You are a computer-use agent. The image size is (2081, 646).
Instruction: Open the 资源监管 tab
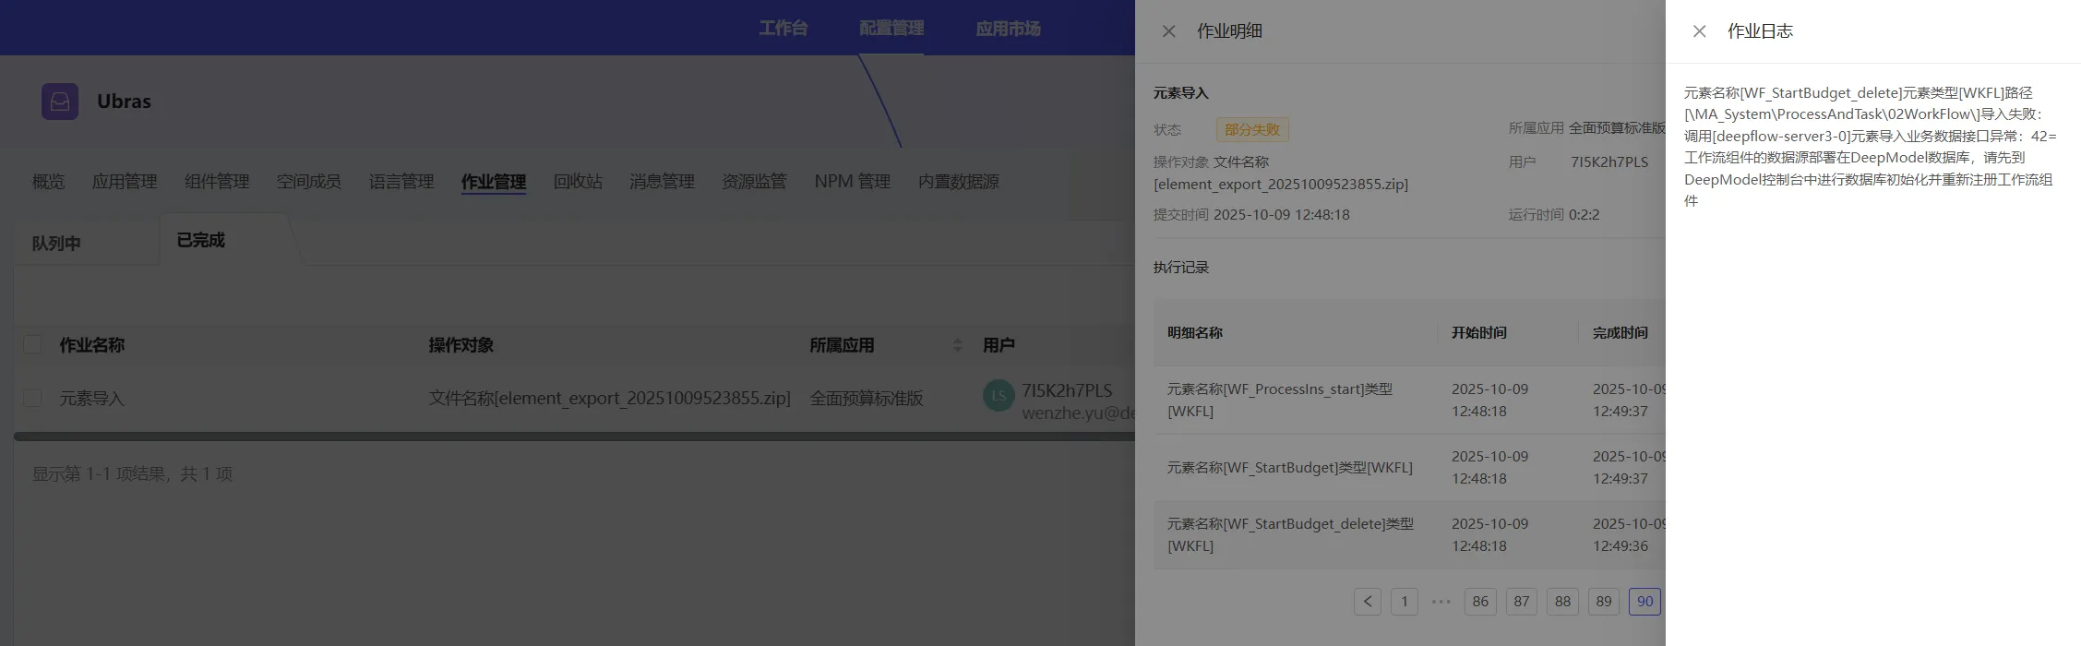(754, 182)
